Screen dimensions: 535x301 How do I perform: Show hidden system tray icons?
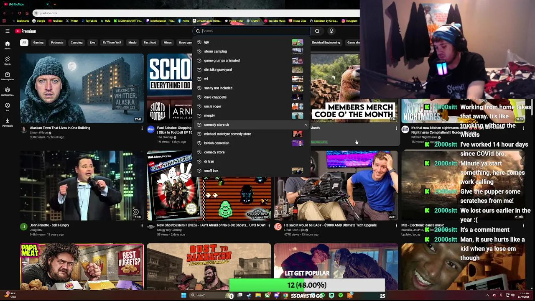487,295
